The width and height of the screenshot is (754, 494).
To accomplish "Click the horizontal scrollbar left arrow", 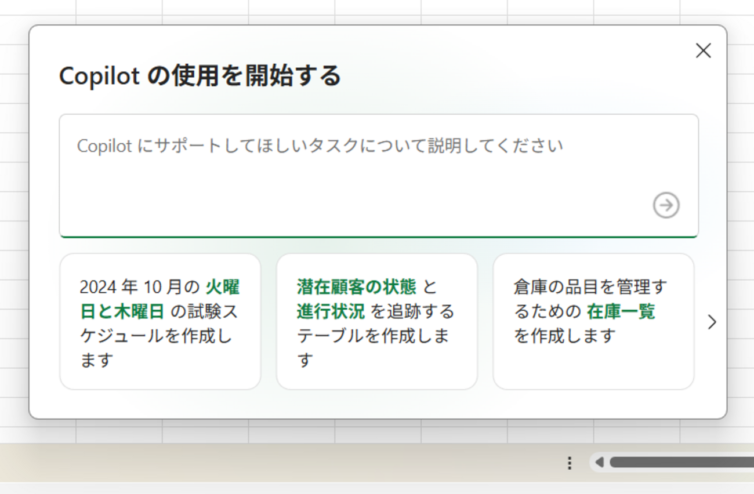I will pyautogui.click(x=600, y=462).
